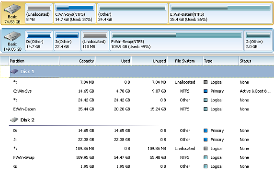
Task: Sort by the Status column header
Action: click(256, 61)
